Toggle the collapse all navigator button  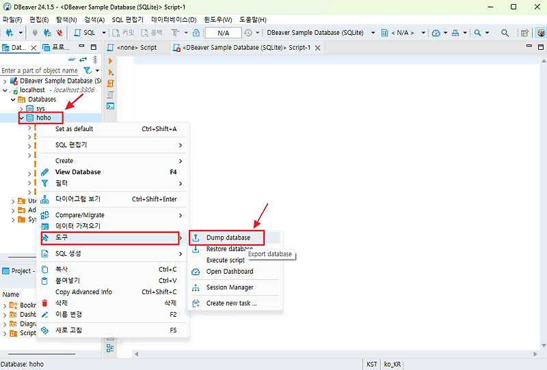coord(72,59)
